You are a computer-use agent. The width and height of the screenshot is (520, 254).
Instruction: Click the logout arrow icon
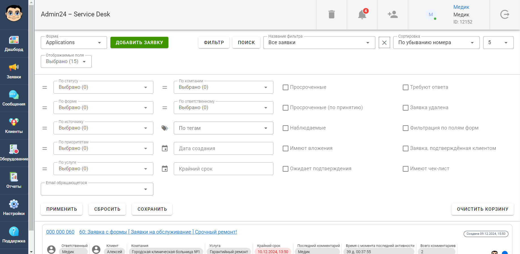pyautogui.click(x=505, y=14)
